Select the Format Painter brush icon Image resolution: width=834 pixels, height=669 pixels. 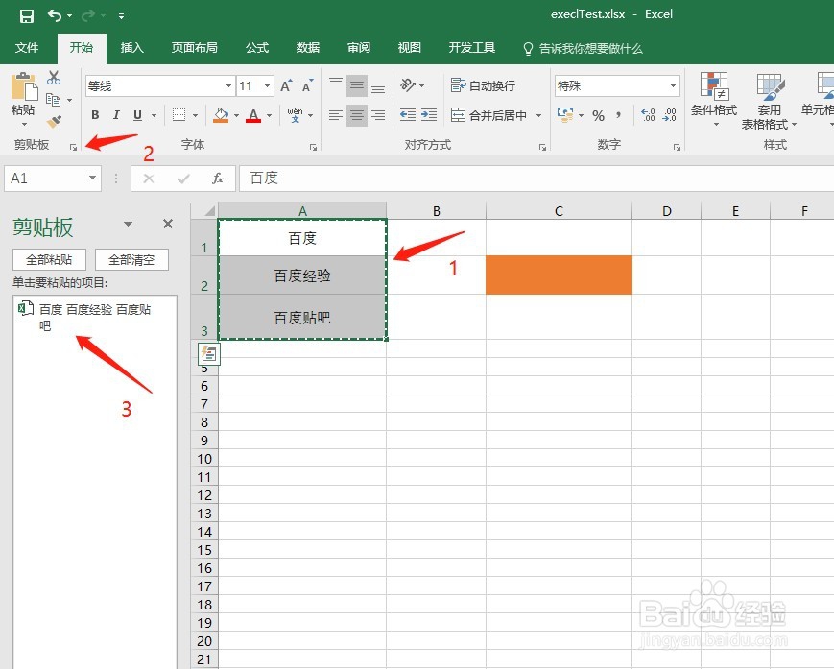point(53,121)
